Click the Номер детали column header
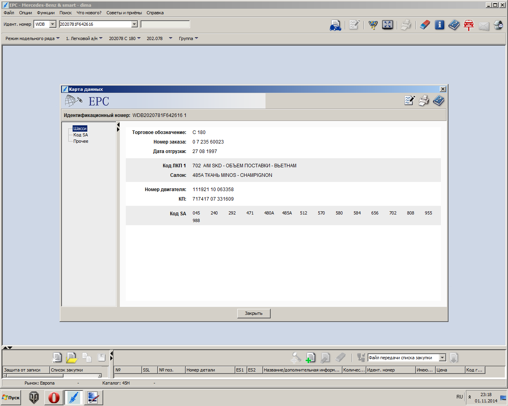Screen dimensions: 508x406 [210, 370]
